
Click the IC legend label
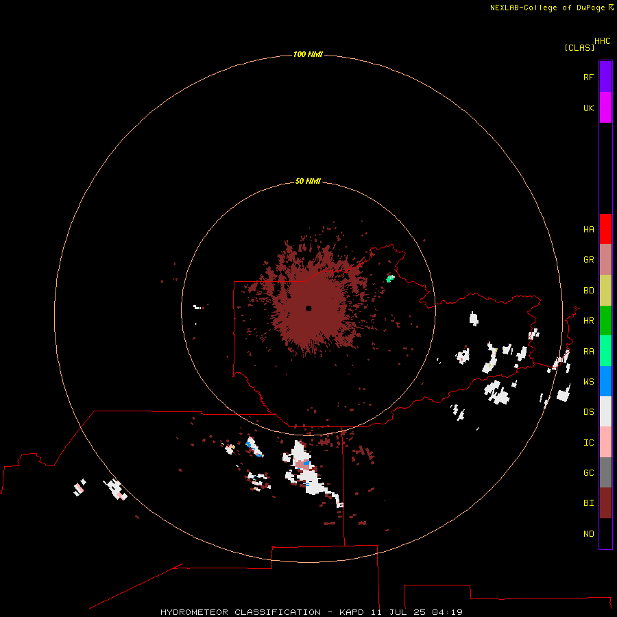(x=588, y=442)
